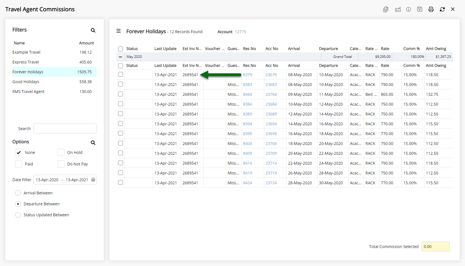Viewport: 465px width, 266px height.
Task: Click the Name column header in Filters
Action: 19,43
